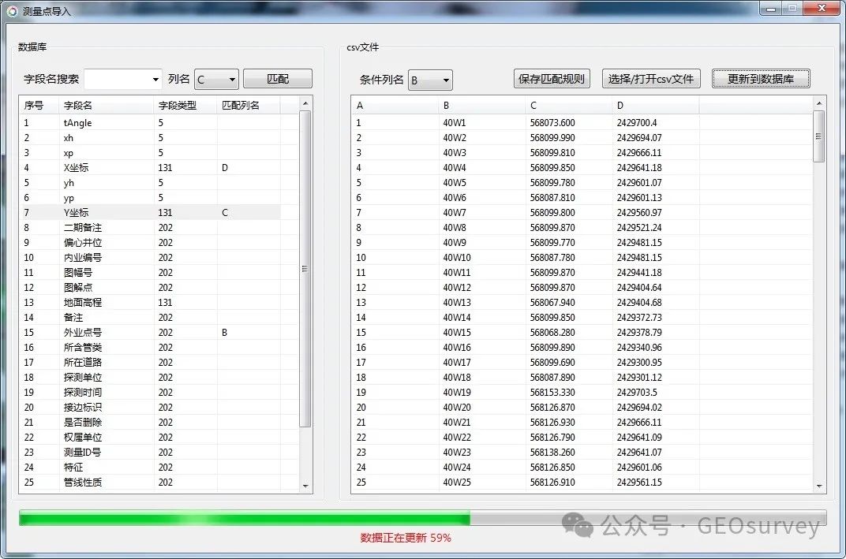Screen dimensions: 846x559
Task: Click matched column D for X坐标
Action: [x=225, y=168]
